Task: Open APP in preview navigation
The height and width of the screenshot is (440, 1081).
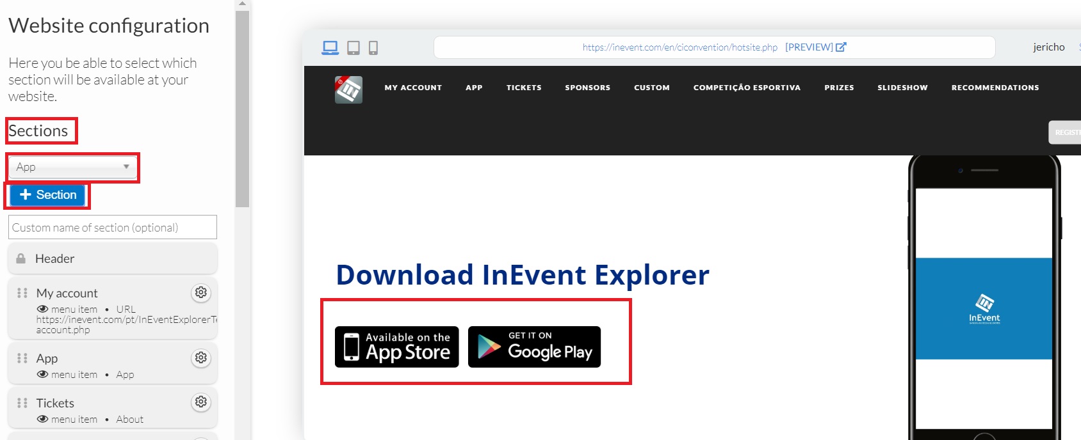Action: (474, 88)
